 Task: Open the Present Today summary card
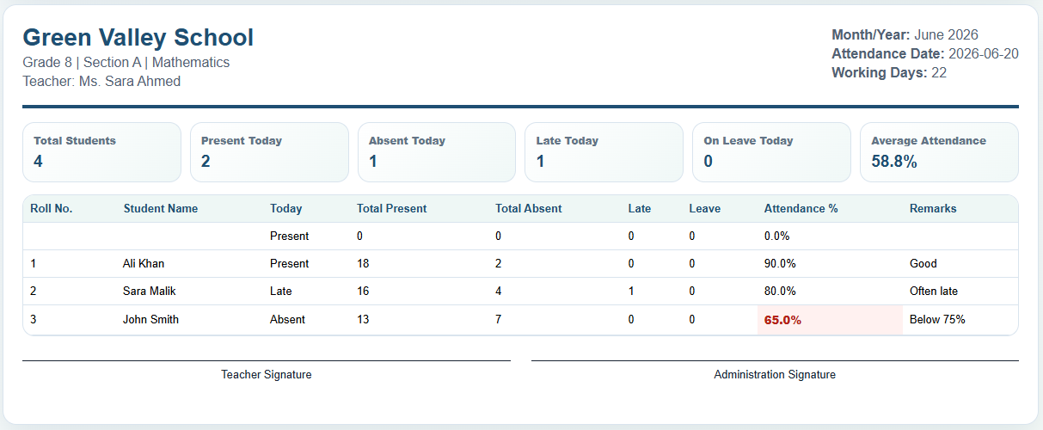point(269,152)
